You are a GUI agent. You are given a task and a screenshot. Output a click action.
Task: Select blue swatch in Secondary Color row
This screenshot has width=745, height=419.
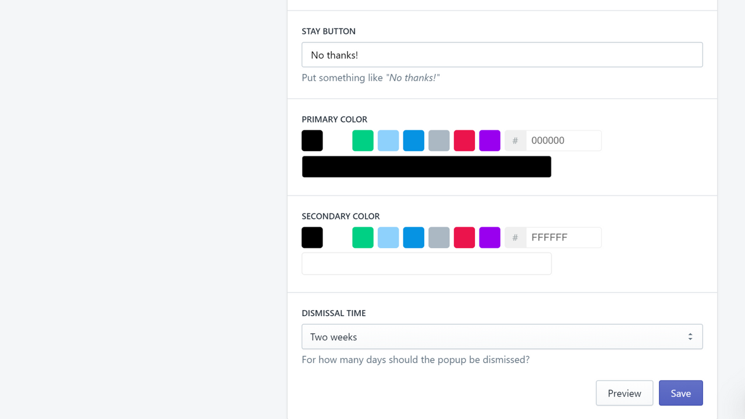click(x=413, y=237)
